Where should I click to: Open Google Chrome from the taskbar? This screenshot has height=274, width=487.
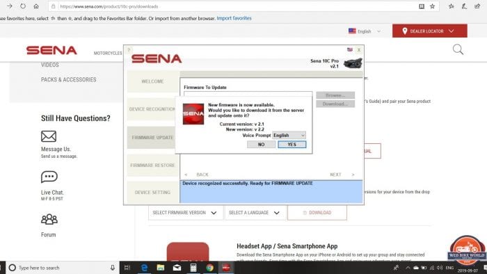[x=209, y=268]
